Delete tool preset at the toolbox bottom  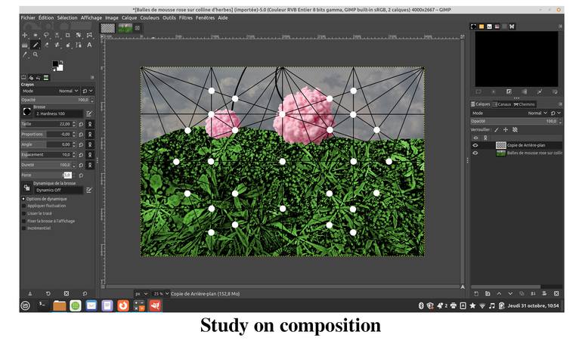(x=66, y=293)
